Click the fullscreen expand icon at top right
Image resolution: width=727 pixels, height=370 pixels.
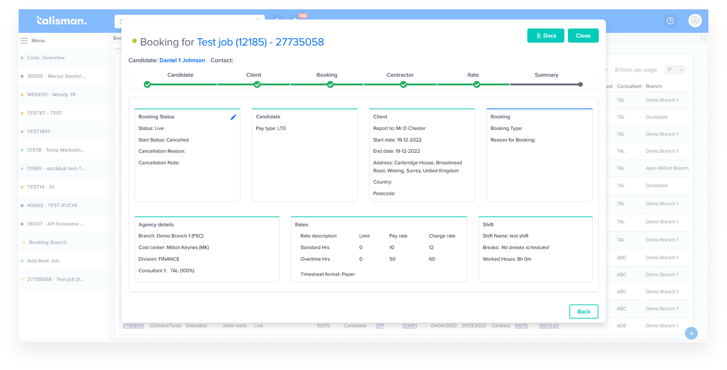703,38
